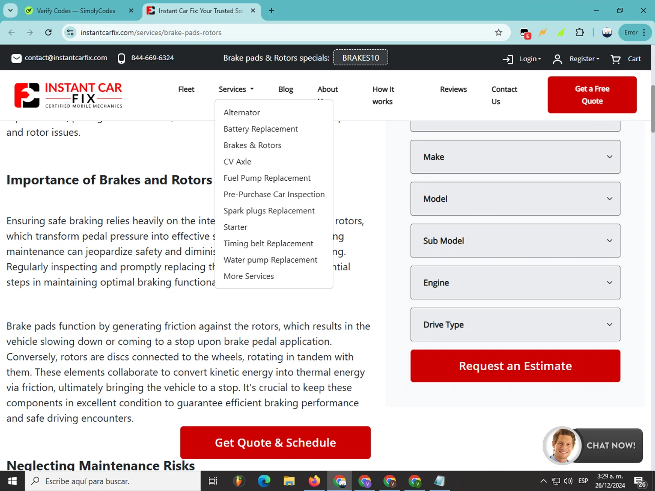Expand the Sub Model dropdown
The image size is (655, 491).
point(515,240)
